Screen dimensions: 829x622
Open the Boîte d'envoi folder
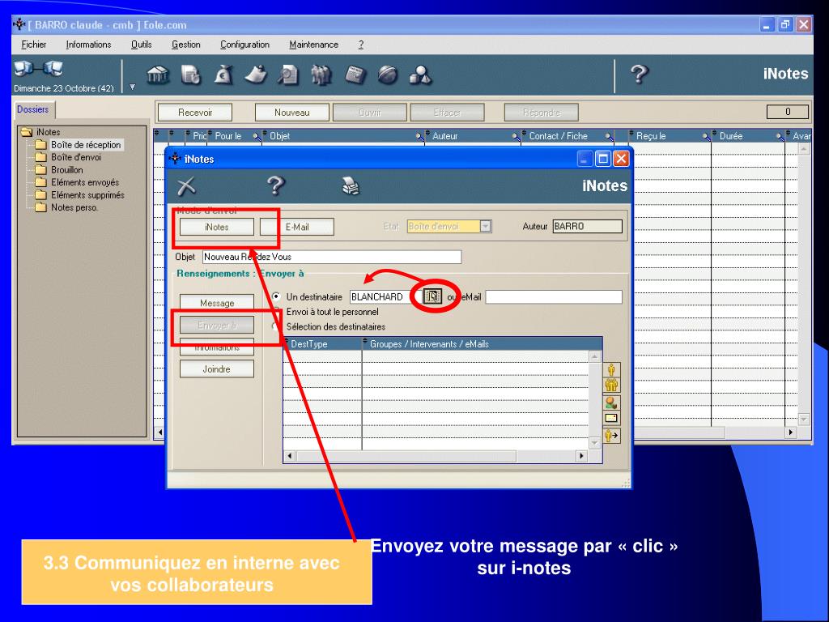click(75, 157)
